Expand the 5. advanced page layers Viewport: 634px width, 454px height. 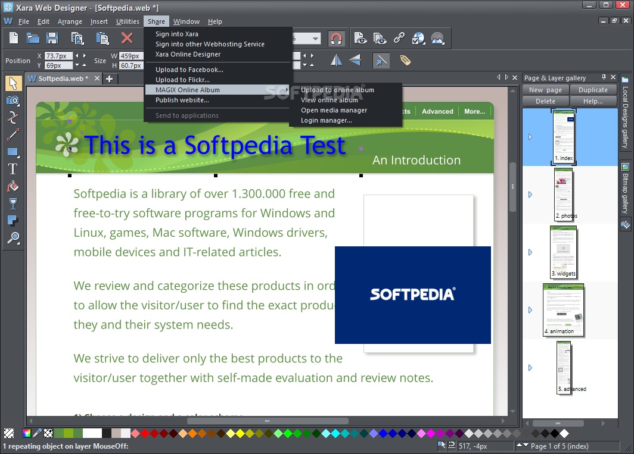click(x=530, y=368)
